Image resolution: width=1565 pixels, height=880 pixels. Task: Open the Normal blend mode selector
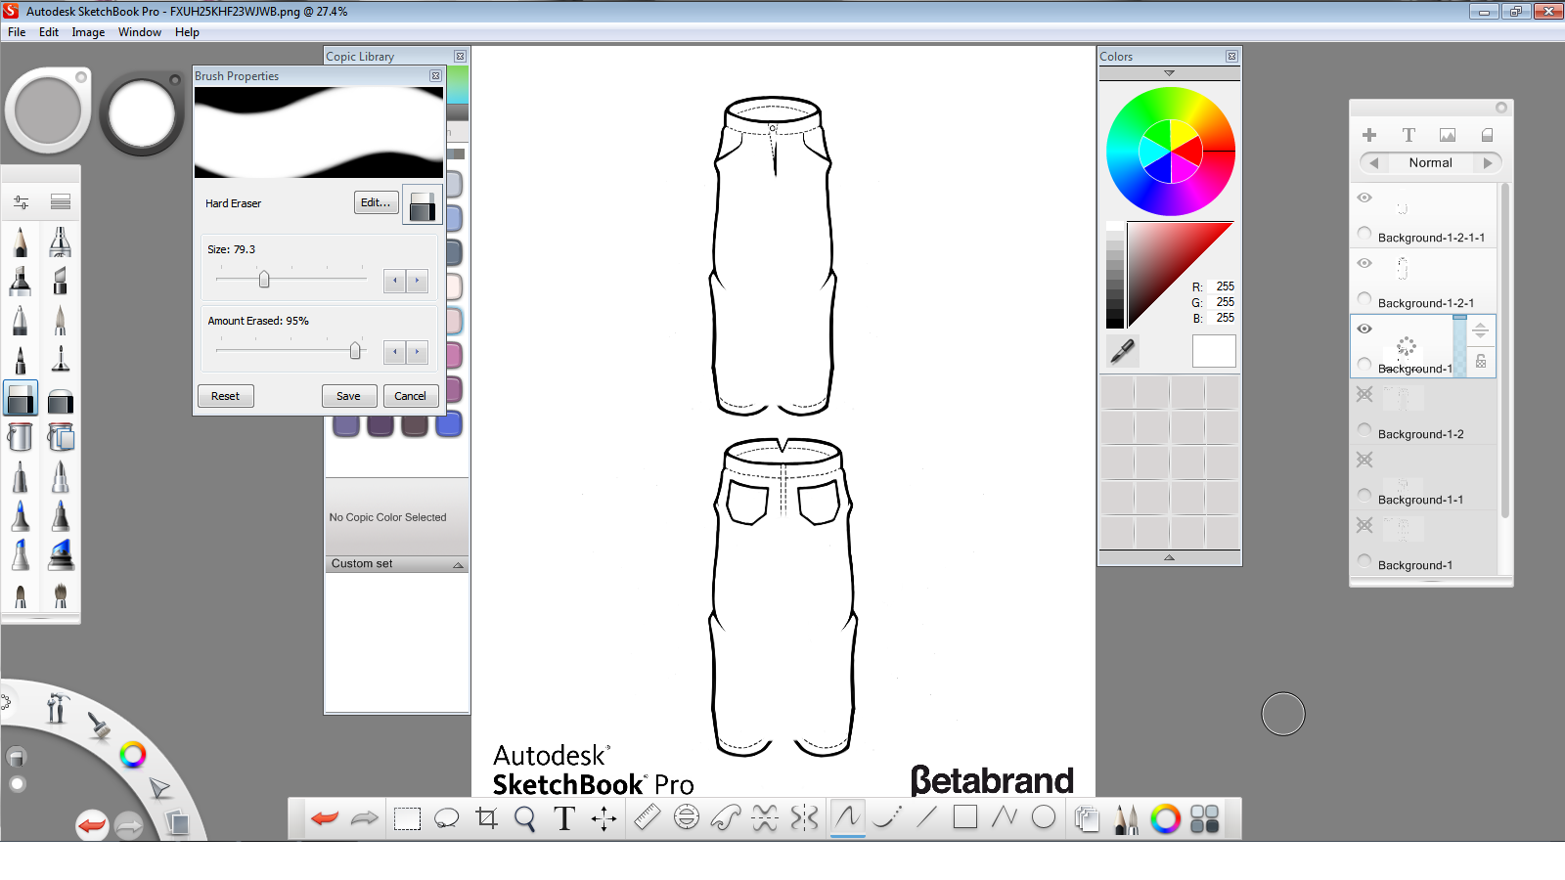tap(1431, 163)
